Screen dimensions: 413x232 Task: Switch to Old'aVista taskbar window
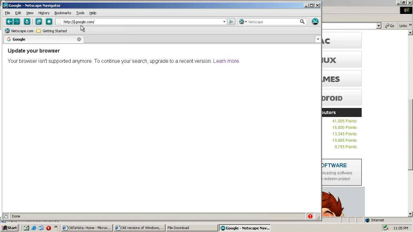pyautogui.click(x=87, y=228)
